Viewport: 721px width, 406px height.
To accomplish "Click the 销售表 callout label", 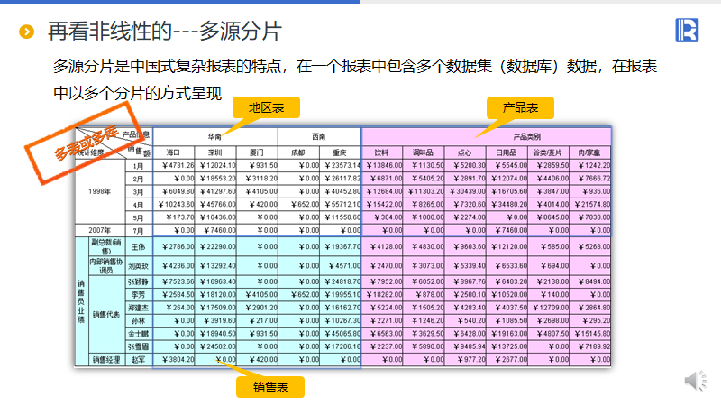I will click(270, 387).
